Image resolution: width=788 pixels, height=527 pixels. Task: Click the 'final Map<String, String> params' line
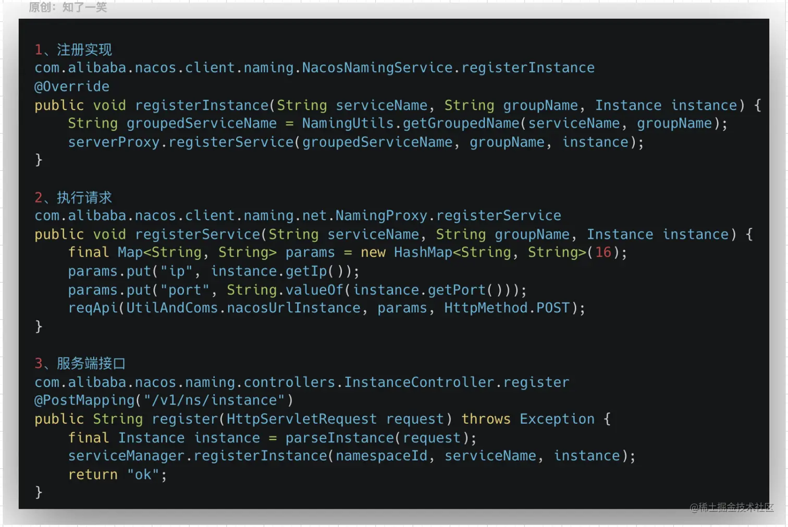point(348,253)
